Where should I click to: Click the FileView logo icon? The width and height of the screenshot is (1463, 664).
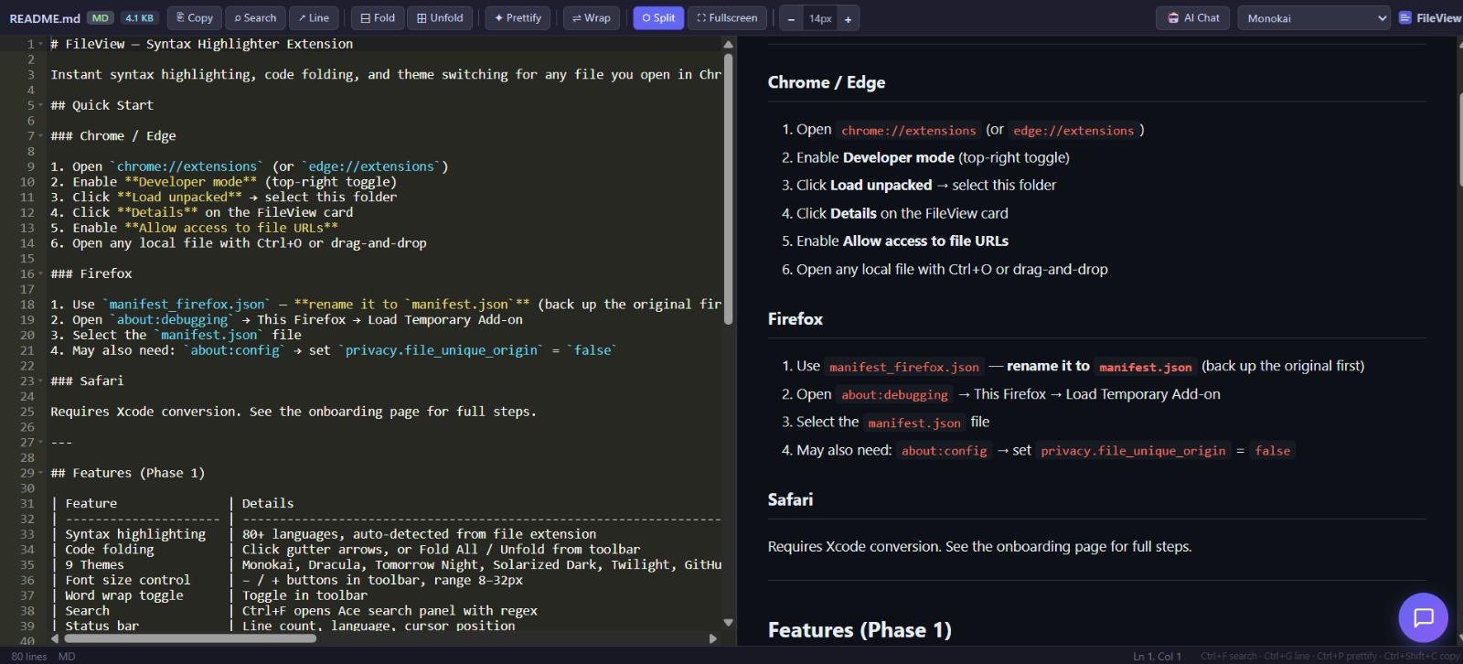[1405, 17]
